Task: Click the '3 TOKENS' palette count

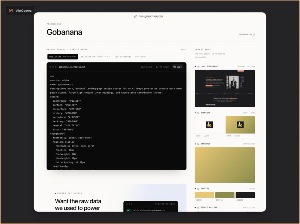Action: click(250, 189)
